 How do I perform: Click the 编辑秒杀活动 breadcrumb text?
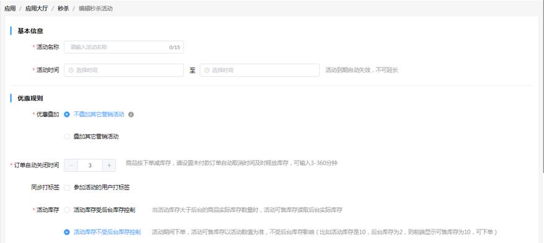[x=95, y=9]
